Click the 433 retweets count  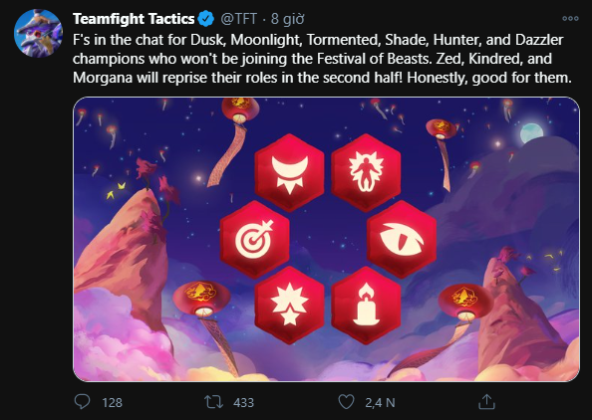pyautogui.click(x=243, y=403)
